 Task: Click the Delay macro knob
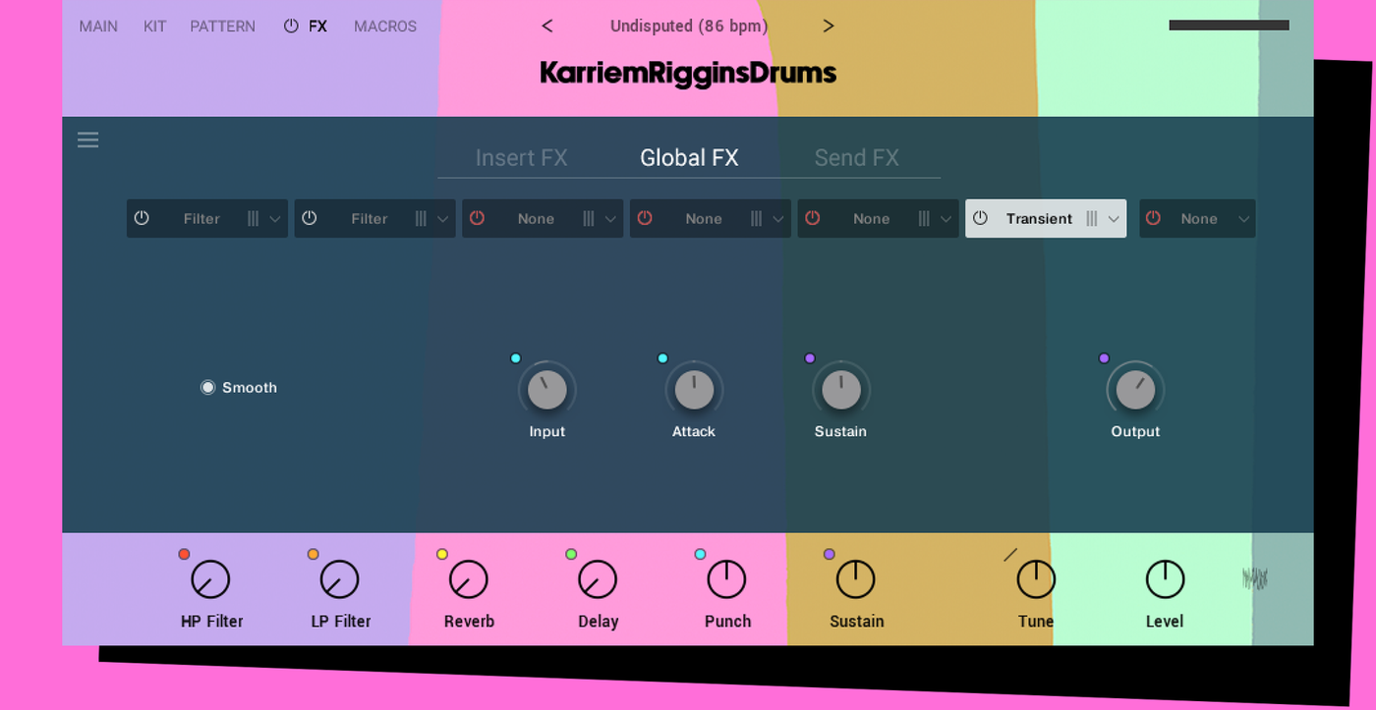coord(598,580)
